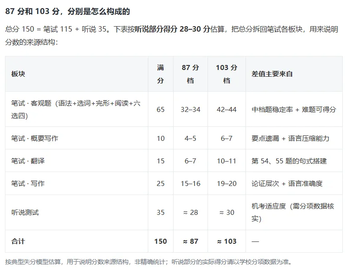Click the full-score cell '10'
Viewport: 345px width, 269px height.
coord(161,139)
